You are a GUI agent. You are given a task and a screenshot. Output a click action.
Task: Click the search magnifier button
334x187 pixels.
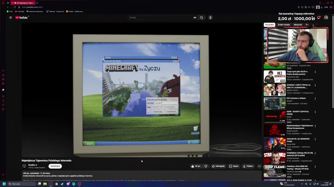pyautogui.click(x=201, y=18)
